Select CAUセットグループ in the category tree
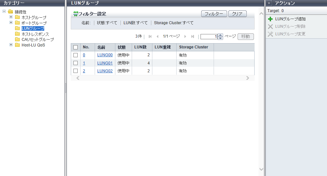 click(x=37, y=40)
